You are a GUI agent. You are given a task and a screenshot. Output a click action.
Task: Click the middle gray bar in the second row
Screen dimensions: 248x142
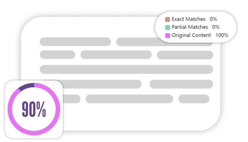coord(116,55)
